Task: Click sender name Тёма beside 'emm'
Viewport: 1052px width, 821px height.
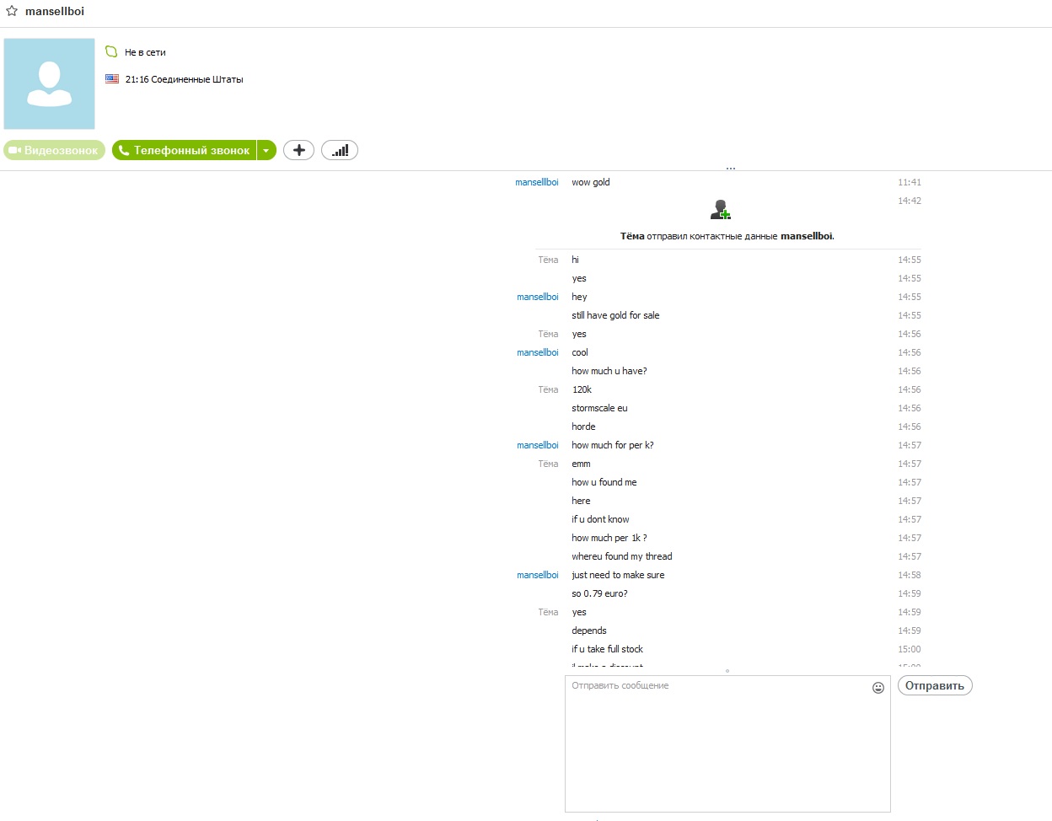Action: pos(548,464)
